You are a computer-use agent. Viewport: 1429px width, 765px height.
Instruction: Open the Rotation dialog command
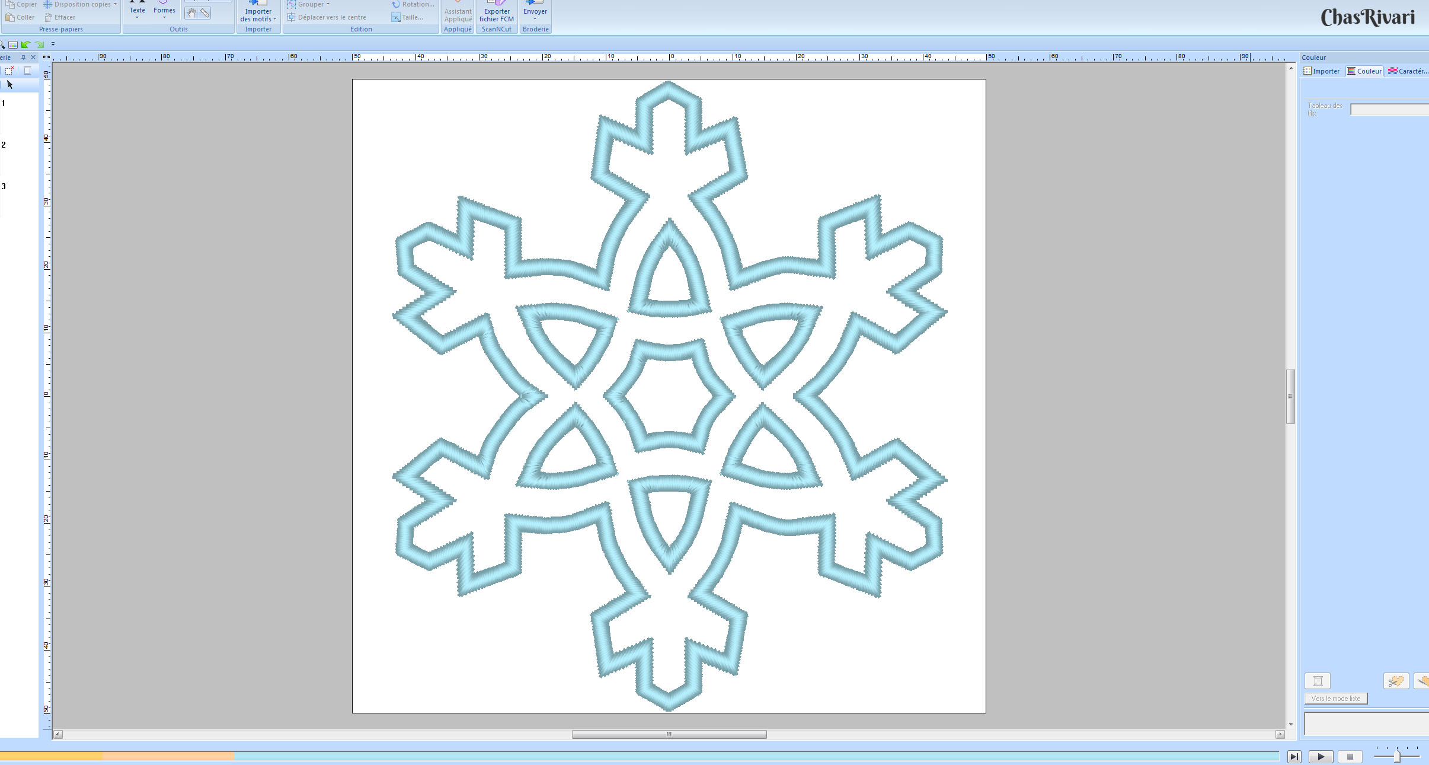[x=413, y=4]
